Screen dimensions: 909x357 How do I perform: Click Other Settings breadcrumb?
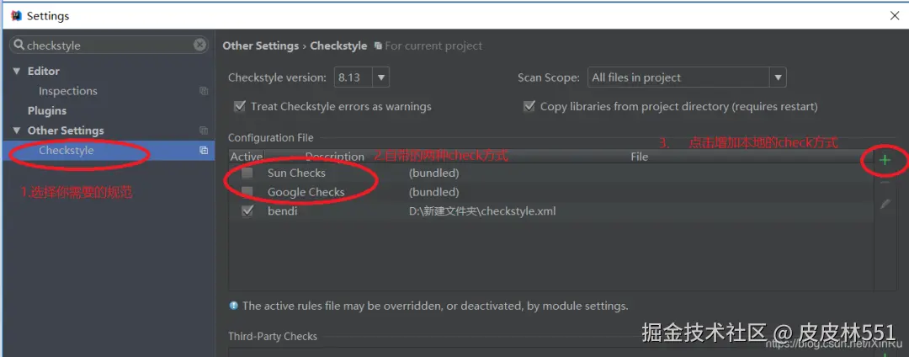pos(261,45)
